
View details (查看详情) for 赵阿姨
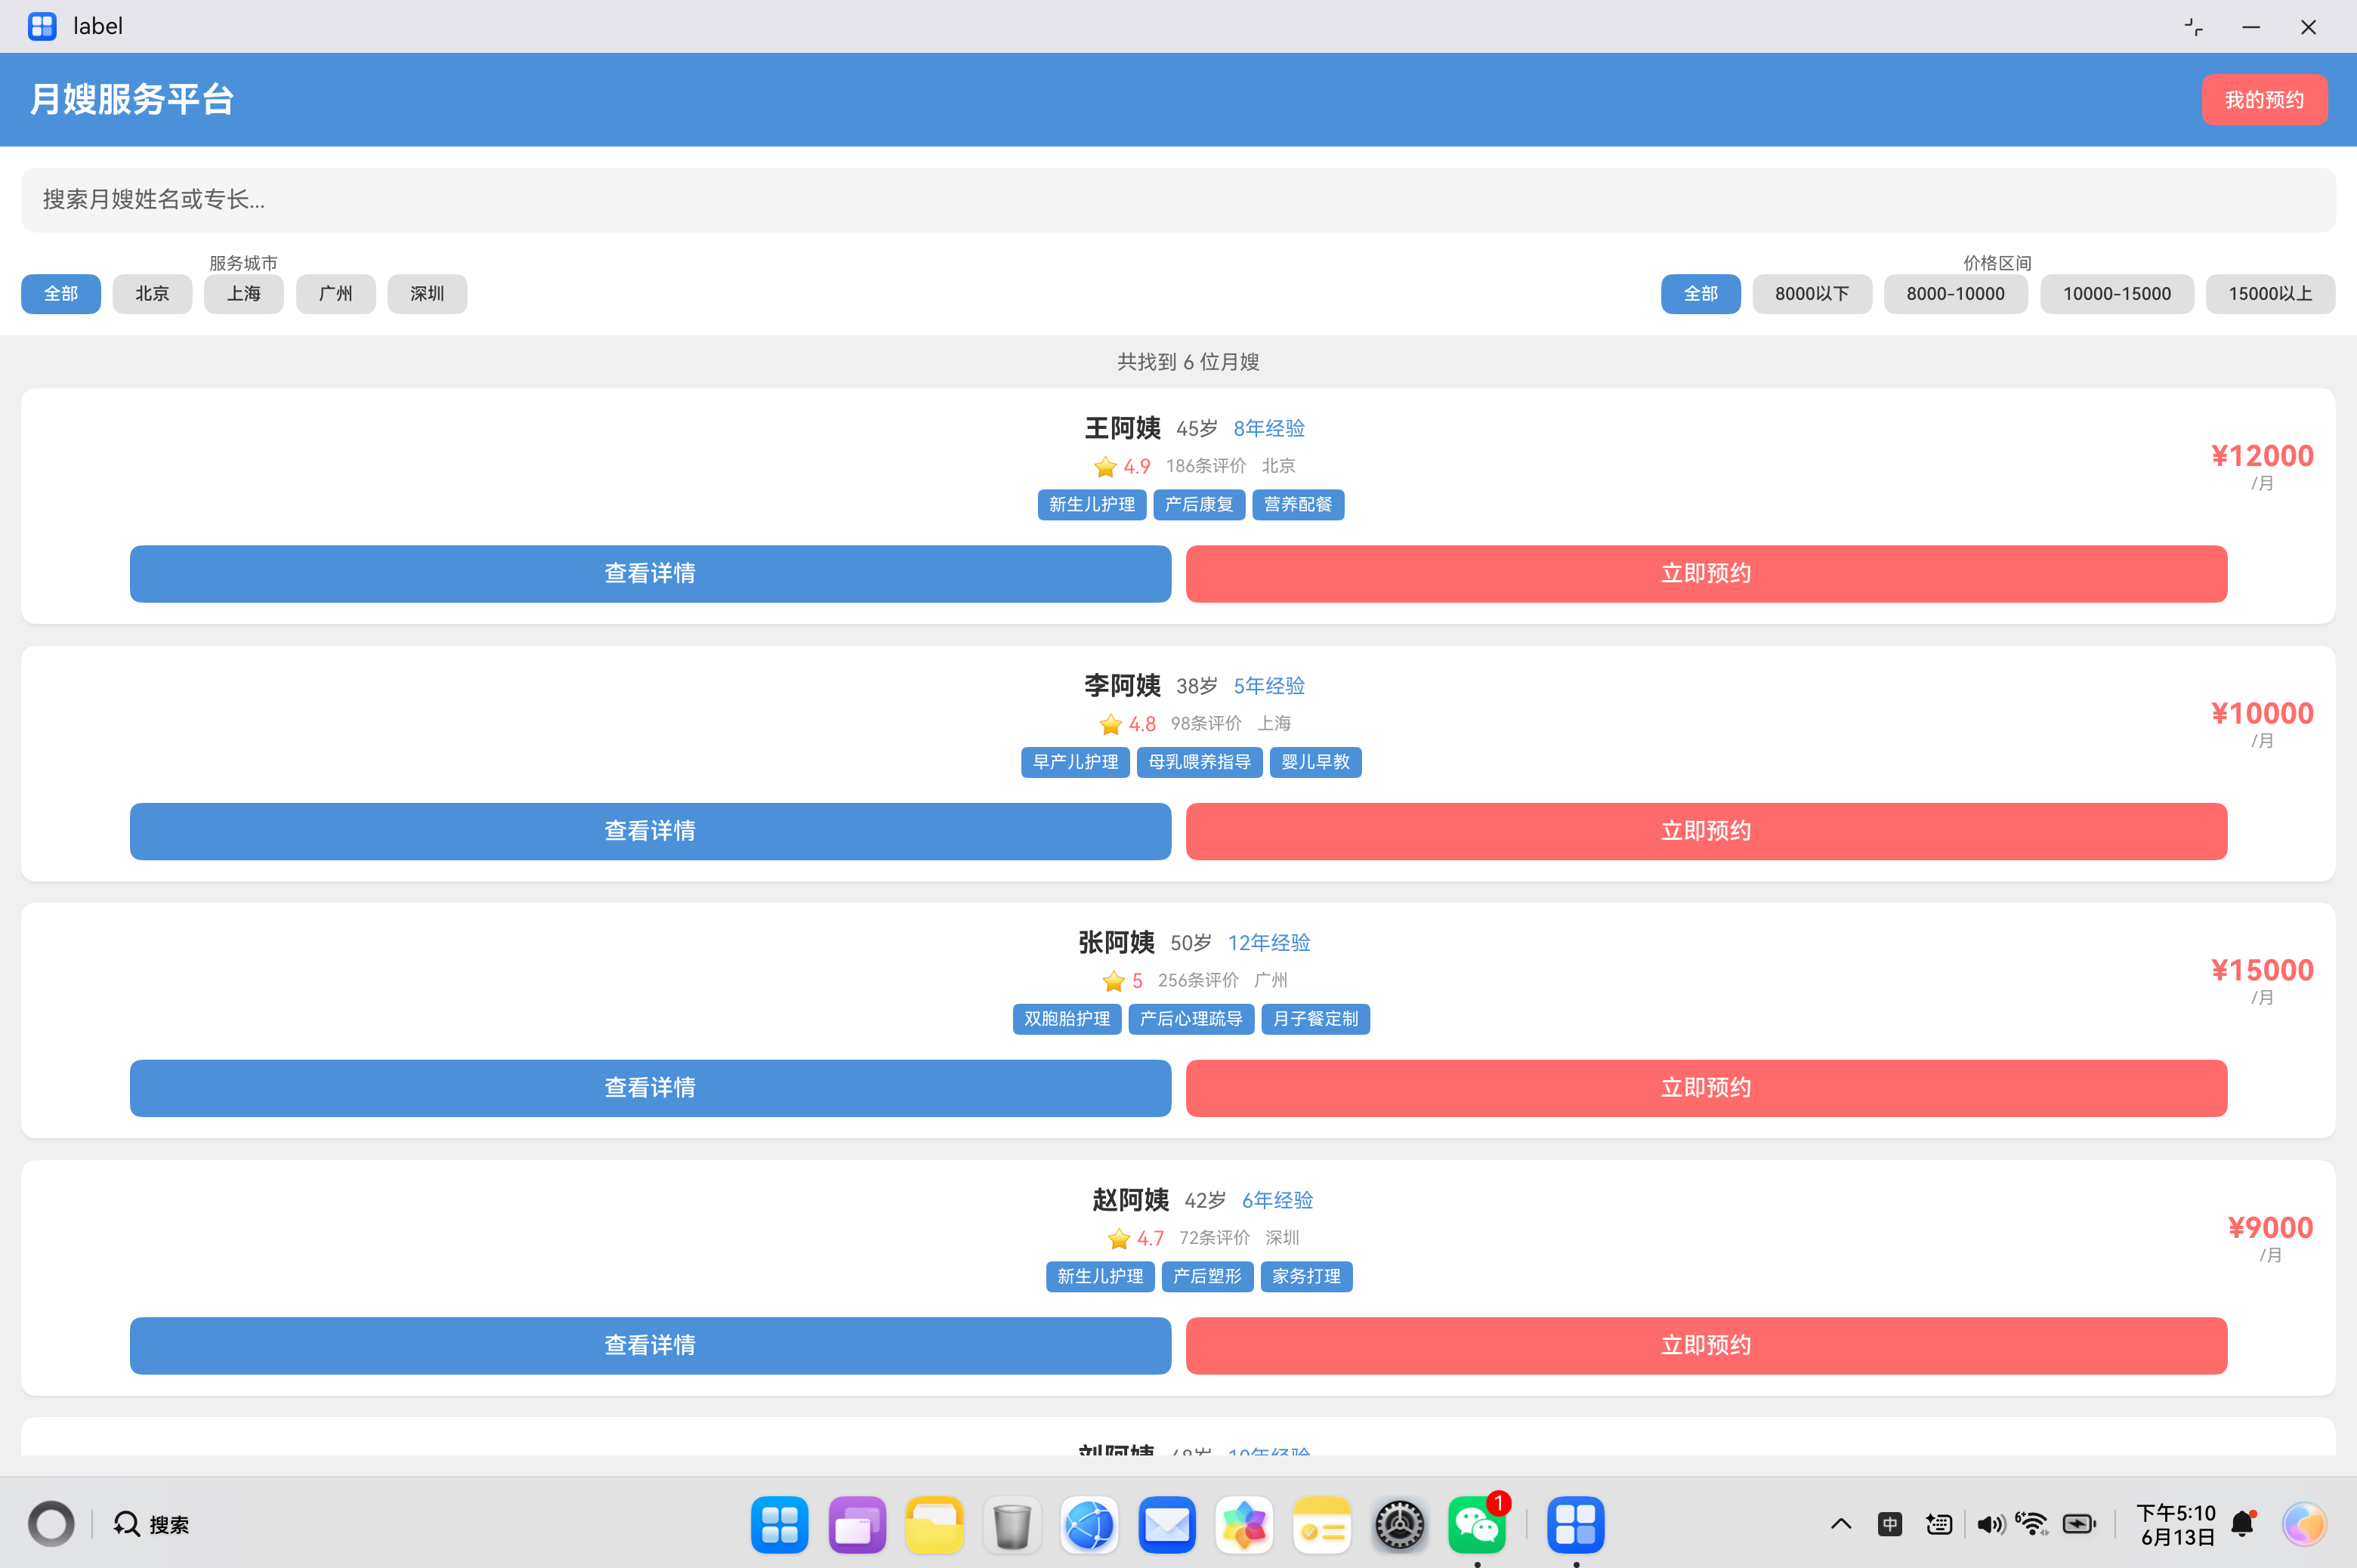coord(650,1346)
